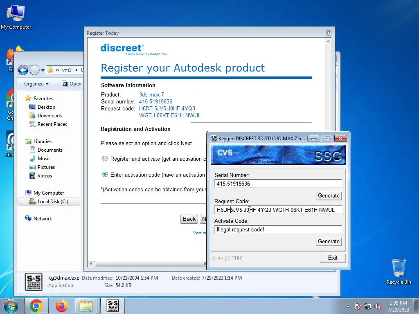This screenshot has height=314, width=419.
Task: Launch Chrome from the taskbar
Action: [36, 306]
